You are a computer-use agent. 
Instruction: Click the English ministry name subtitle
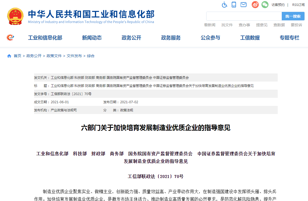pyautogui.click(x=91, y=22)
